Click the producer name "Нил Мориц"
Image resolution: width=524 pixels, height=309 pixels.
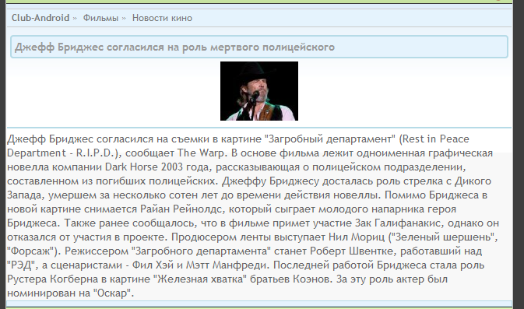[x=357, y=237]
